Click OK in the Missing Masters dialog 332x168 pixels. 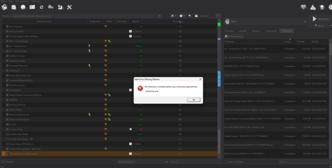[194, 100]
